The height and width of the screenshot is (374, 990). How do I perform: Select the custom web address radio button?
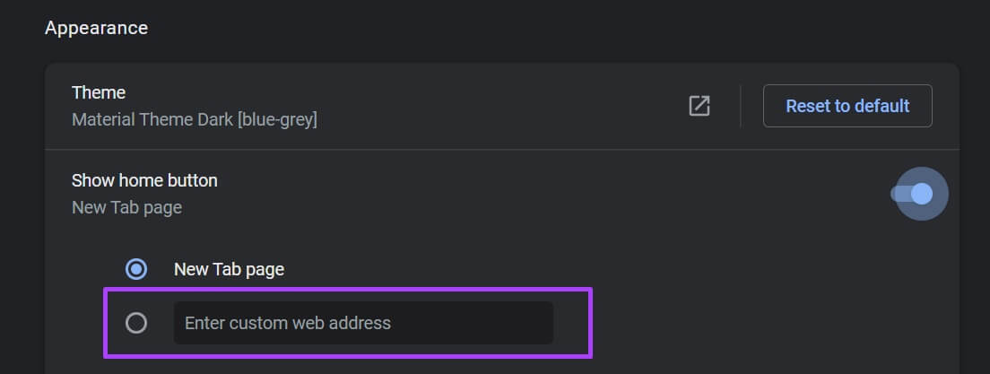tap(136, 323)
